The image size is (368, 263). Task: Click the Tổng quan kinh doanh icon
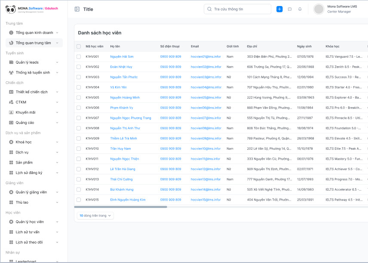pyautogui.click(x=11, y=33)
